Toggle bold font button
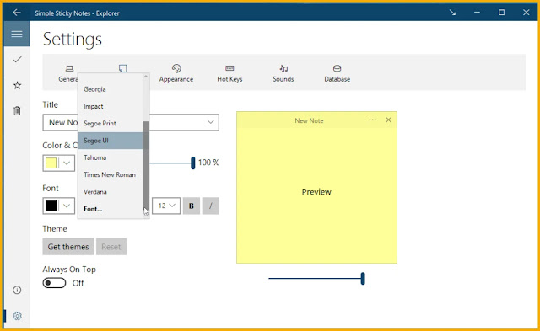 [x=192, y=206]
